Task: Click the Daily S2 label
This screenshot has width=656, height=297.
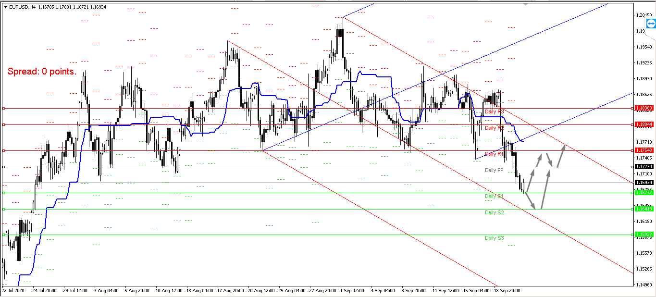Action: tap(495, 212)
